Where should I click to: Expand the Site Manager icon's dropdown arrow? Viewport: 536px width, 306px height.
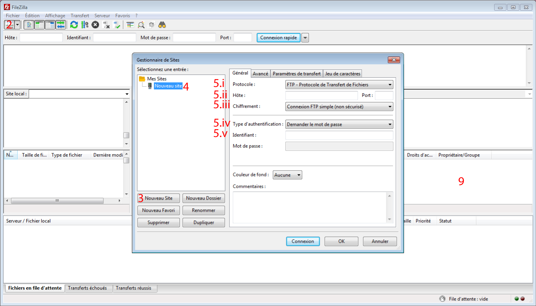pos(18,25)
